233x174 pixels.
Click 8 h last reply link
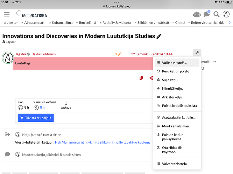[42, 107]
